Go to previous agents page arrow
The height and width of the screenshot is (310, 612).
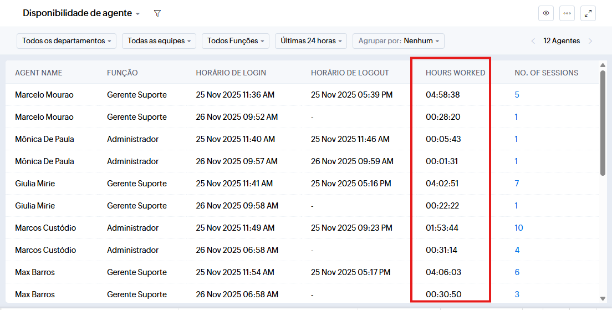tap(533, 41)
